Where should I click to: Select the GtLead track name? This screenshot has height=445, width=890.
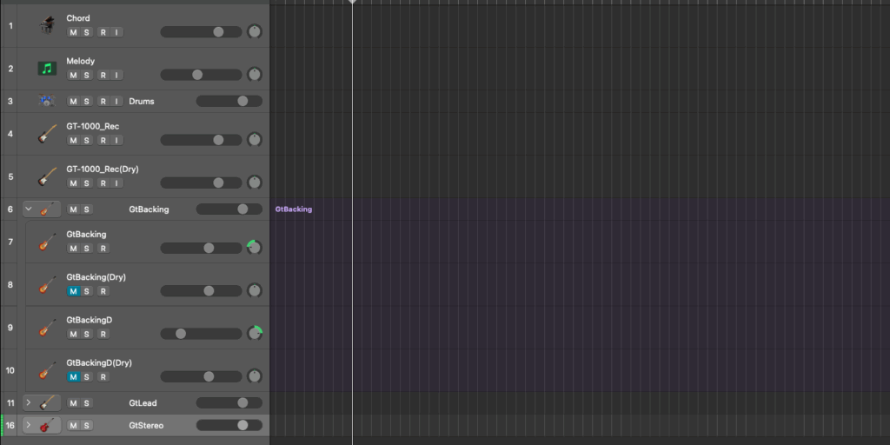pos(143,403)
